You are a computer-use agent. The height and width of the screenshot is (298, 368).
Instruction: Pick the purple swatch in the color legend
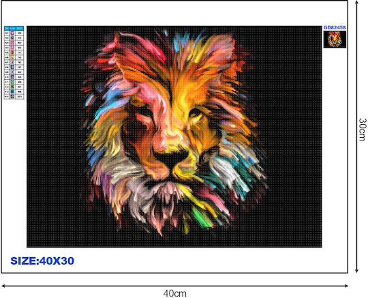click(x=13, y=33)
